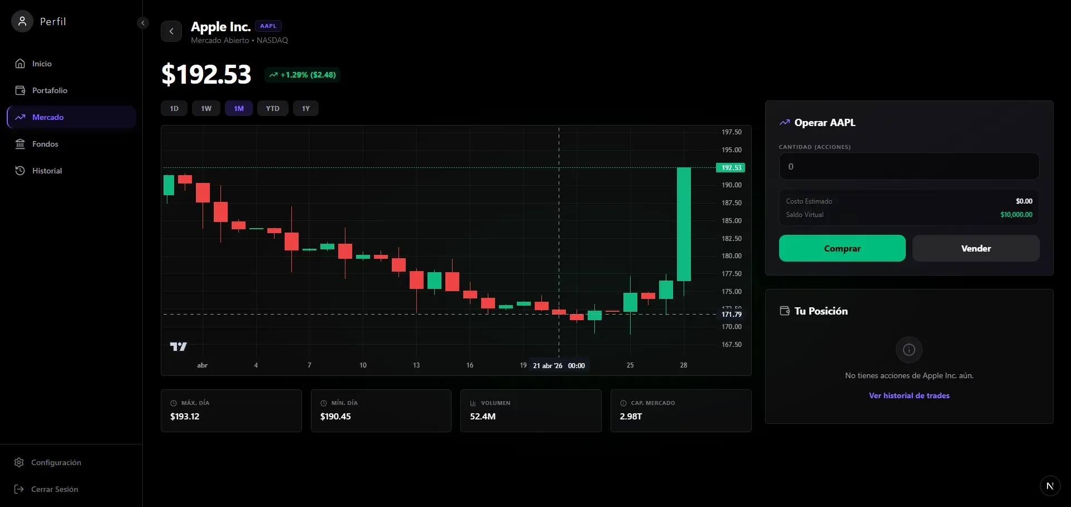Click the +1.29% ($2.48) change badge
Viewport: 1071px width, 507px height.
click(x=302, y=75)
